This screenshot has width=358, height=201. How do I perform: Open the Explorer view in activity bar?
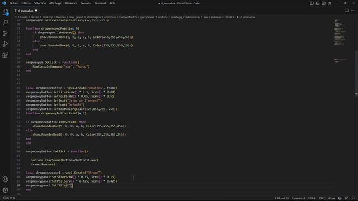tap(5, 12)
